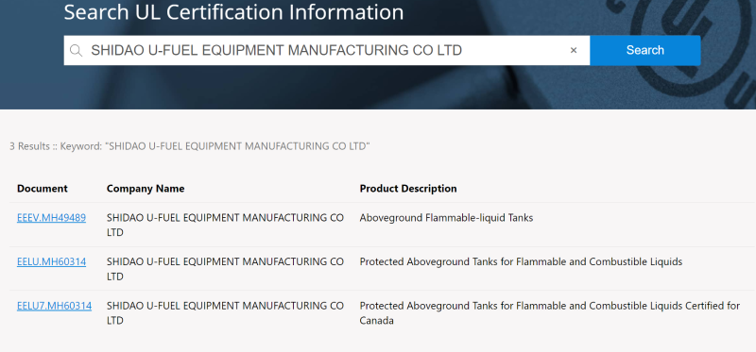Select Protected Aboveground Tanks Certified for Canada text
Screen dimensions: 756x352
(x=550, y=313)
